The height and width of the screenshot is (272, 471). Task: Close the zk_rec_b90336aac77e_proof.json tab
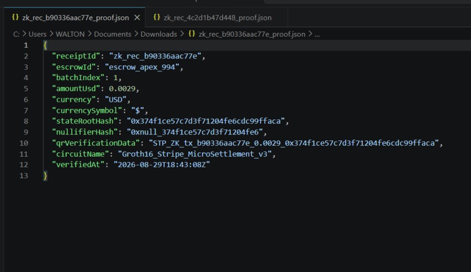coord(137,18)
